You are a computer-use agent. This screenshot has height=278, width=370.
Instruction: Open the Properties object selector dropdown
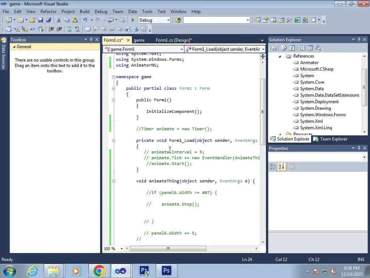point(364,157)
